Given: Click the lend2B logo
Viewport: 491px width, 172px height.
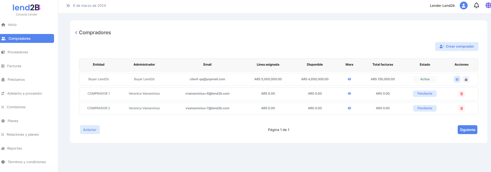Looking at the screenshot, I should tap(27, 8).
